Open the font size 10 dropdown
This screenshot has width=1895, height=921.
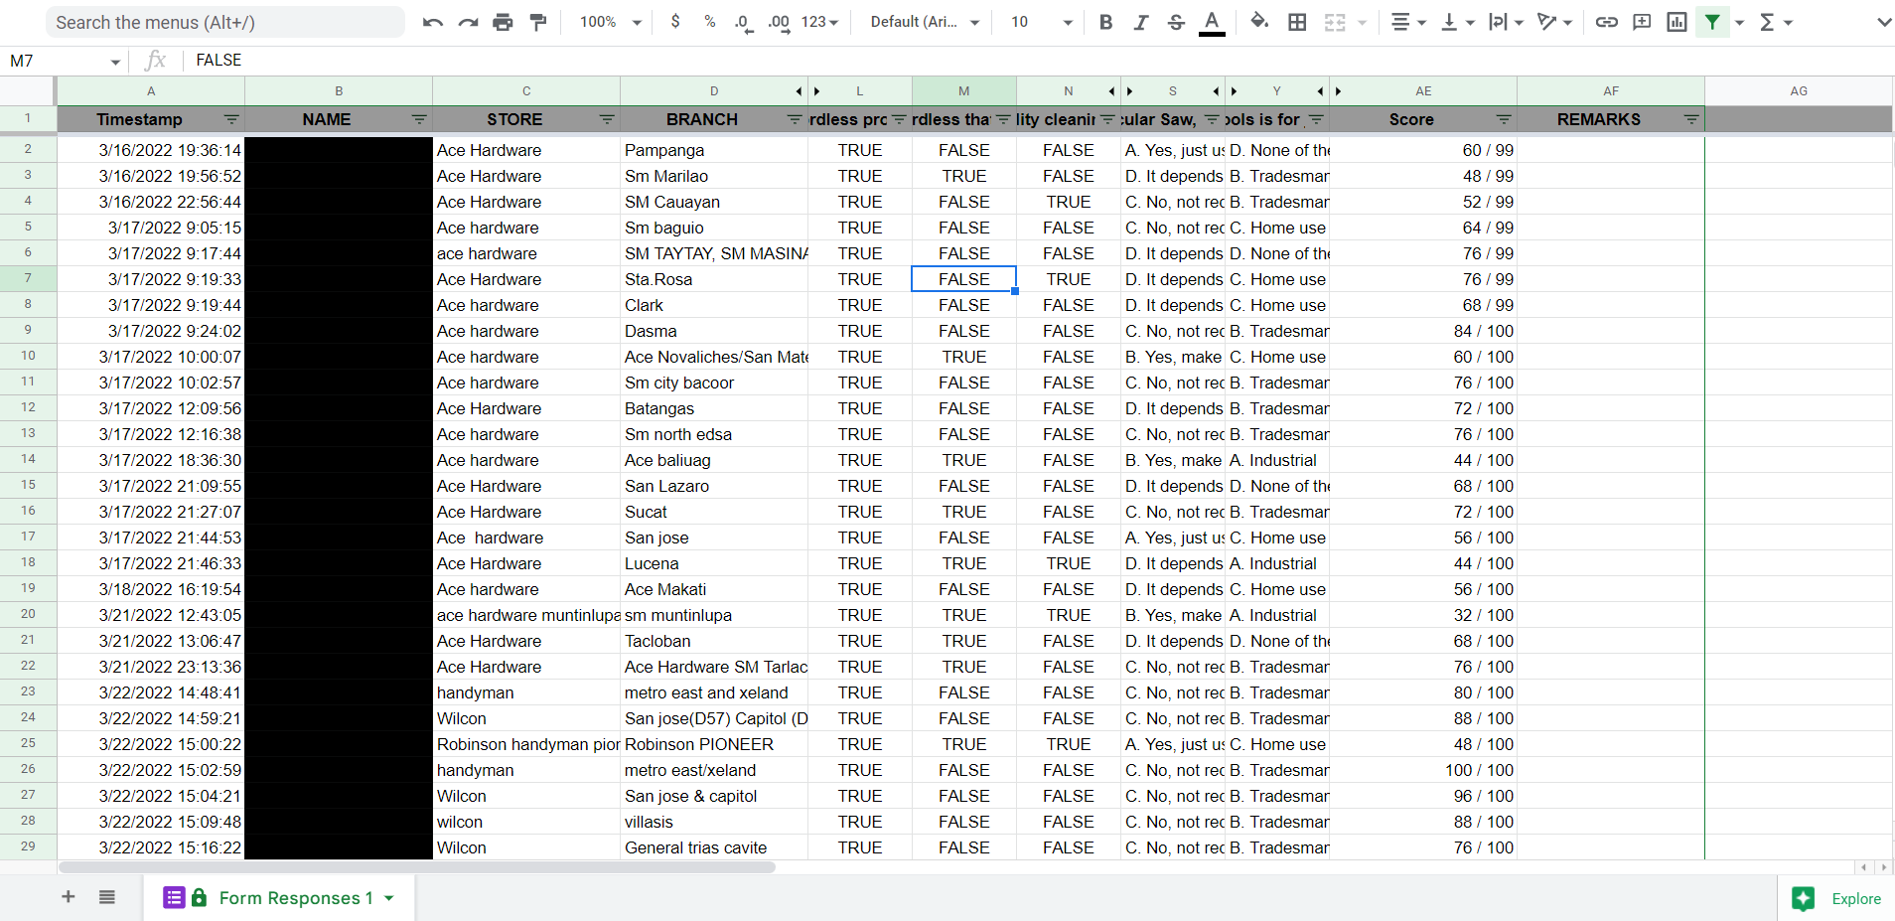tap(1041, 22)
